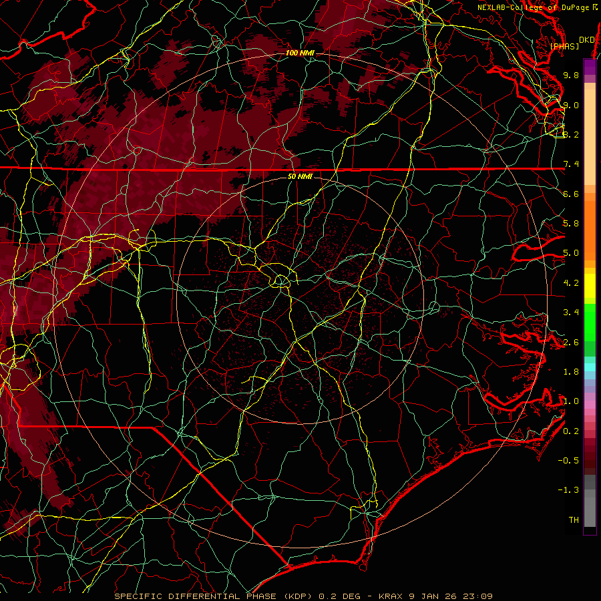Image resolution: width=601 pixels, height=601 pixels.
Task: Click the orange segment of the color bar
Action: tap(590, 230)
